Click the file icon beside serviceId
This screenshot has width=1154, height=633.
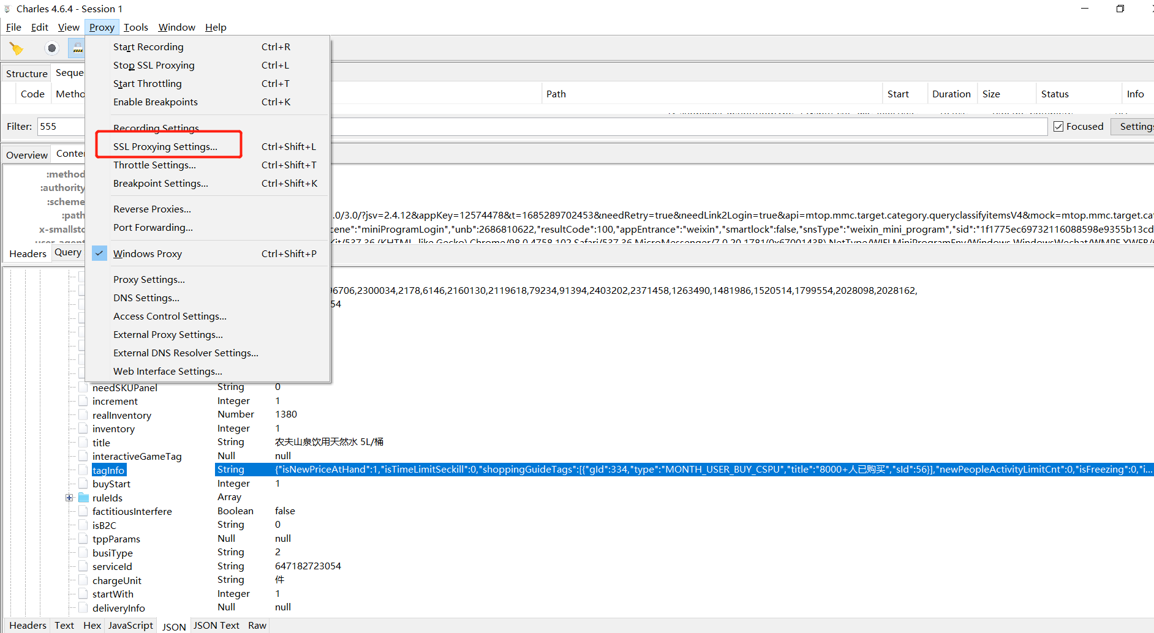(83, 566)
